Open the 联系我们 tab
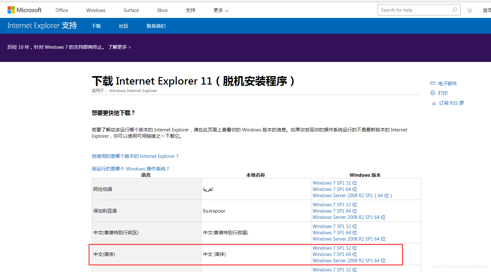 [156, 26]
